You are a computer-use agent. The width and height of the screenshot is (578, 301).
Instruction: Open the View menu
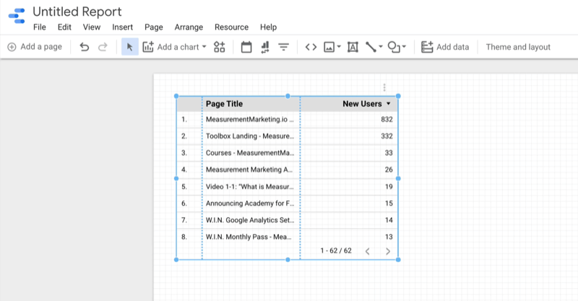tap(92, 27)
